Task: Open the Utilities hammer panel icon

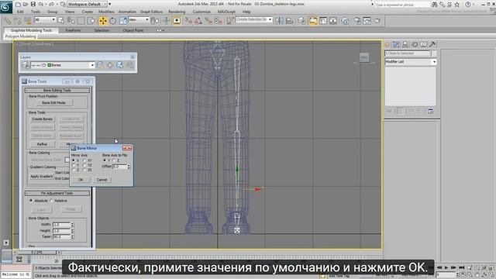Action: click(x=432, y=44)
